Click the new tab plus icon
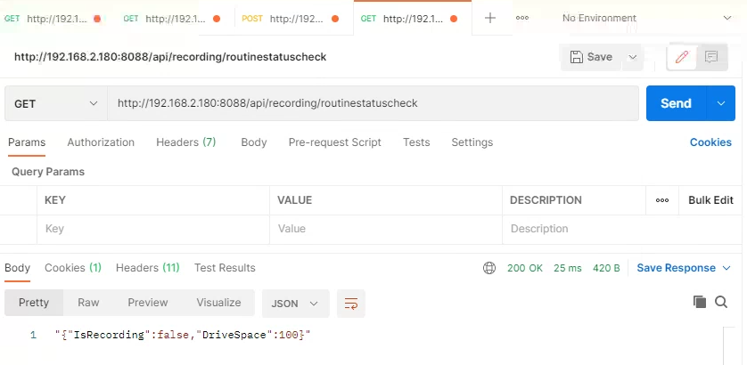Viewport: 747px width, 365px height. click(489, 18)
